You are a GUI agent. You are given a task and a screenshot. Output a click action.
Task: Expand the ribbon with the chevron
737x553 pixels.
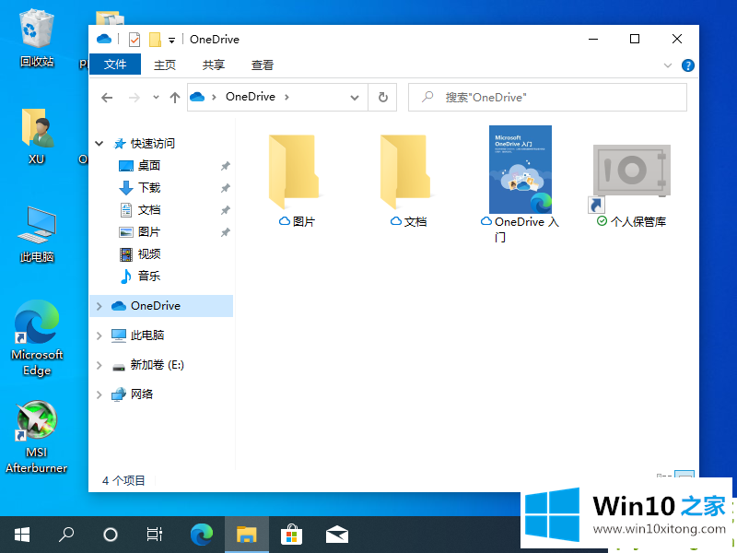667,65
